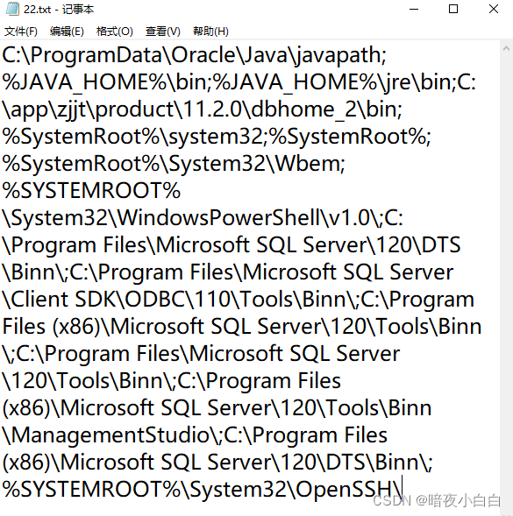Click the scrollbar up arrow

point(506,49)
